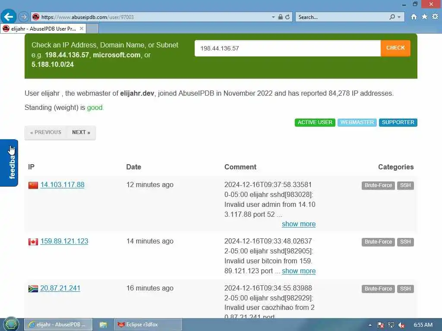Refresh the page with the reload icon
Screen dimensions: 442x331
(287, 17)
